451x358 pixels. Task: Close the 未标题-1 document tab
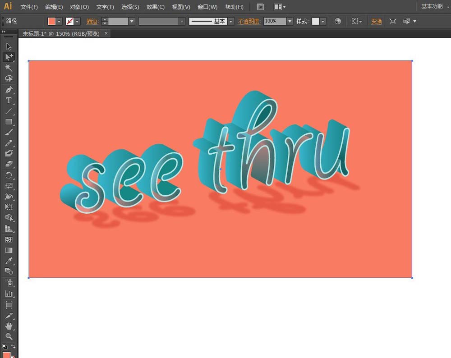coord(106,33)
